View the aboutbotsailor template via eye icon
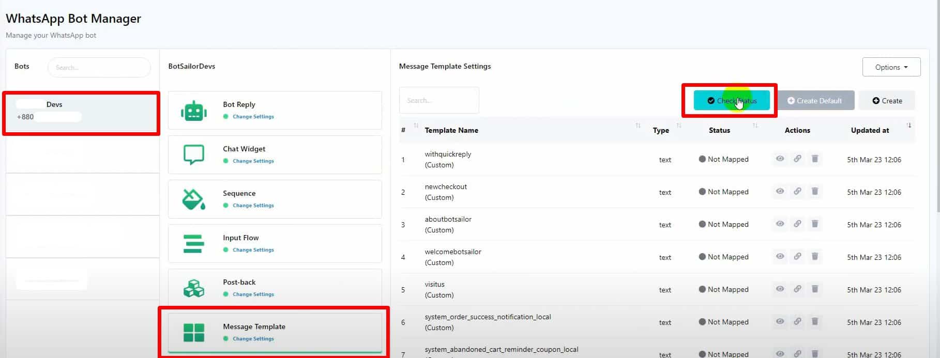The height and width of the screenshot is (358, 940). pos(780,224)
